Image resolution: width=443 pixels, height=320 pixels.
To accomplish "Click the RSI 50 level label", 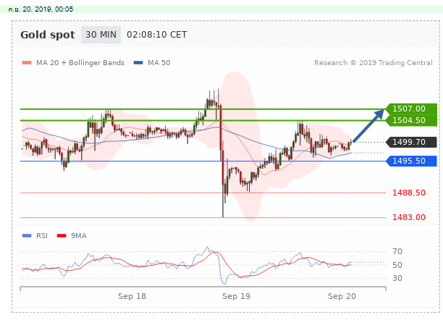I will [x=397, y=265].
